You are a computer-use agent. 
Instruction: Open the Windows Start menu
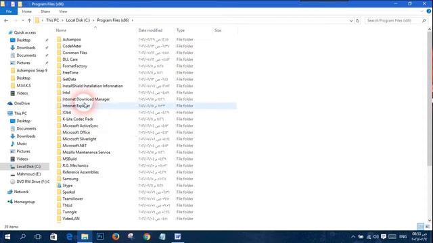coord(7,237)
